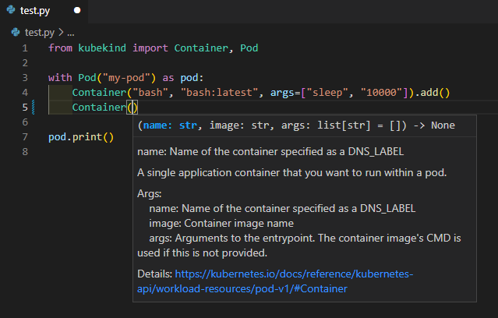The width and height of the screenshot is (498, 318).
Task: Click the unsaved changes dot on the test.py tab
Action: coord(76,12)
